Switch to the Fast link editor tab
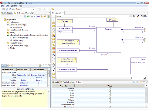The height and width of the screenshot is (111, 149). [x=67, y=82]
